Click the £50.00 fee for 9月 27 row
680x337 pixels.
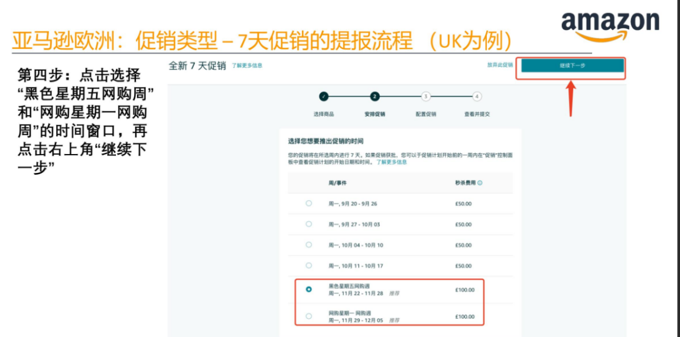(463, 224)
